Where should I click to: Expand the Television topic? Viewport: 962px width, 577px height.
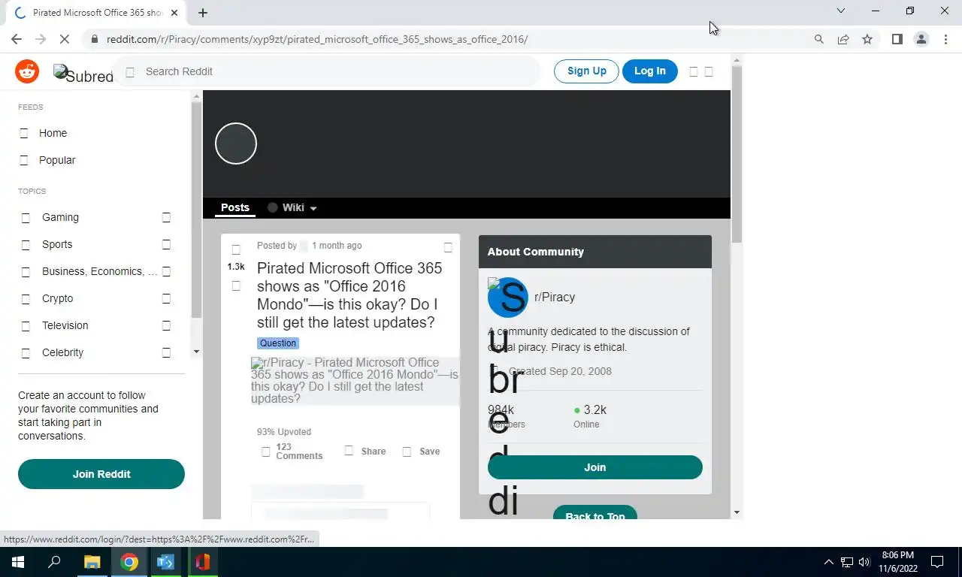pyautogui.click(x=166, y=325)
